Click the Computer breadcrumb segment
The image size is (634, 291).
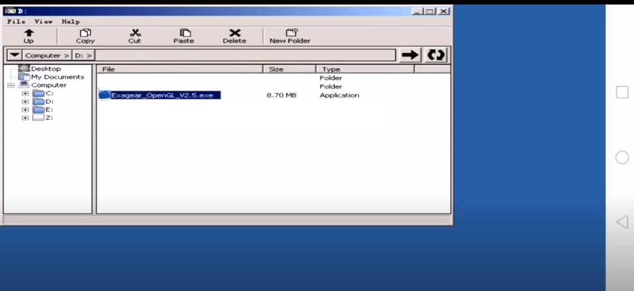[47, 55]
